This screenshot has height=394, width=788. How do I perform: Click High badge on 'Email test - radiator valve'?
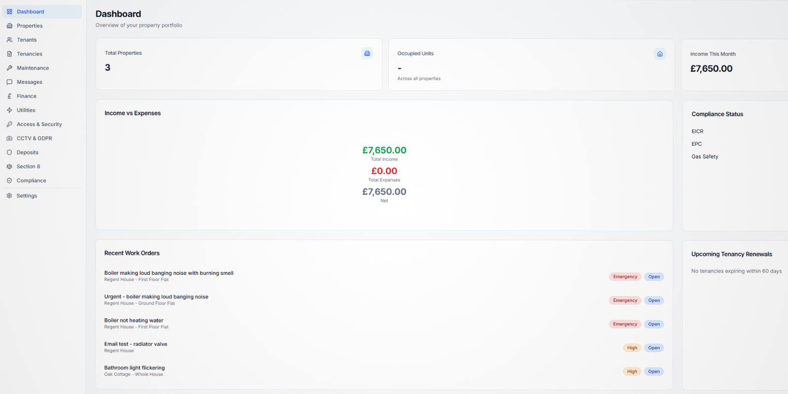point(632,348)
